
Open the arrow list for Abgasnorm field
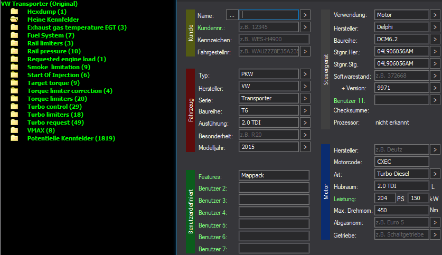point(435,222)
